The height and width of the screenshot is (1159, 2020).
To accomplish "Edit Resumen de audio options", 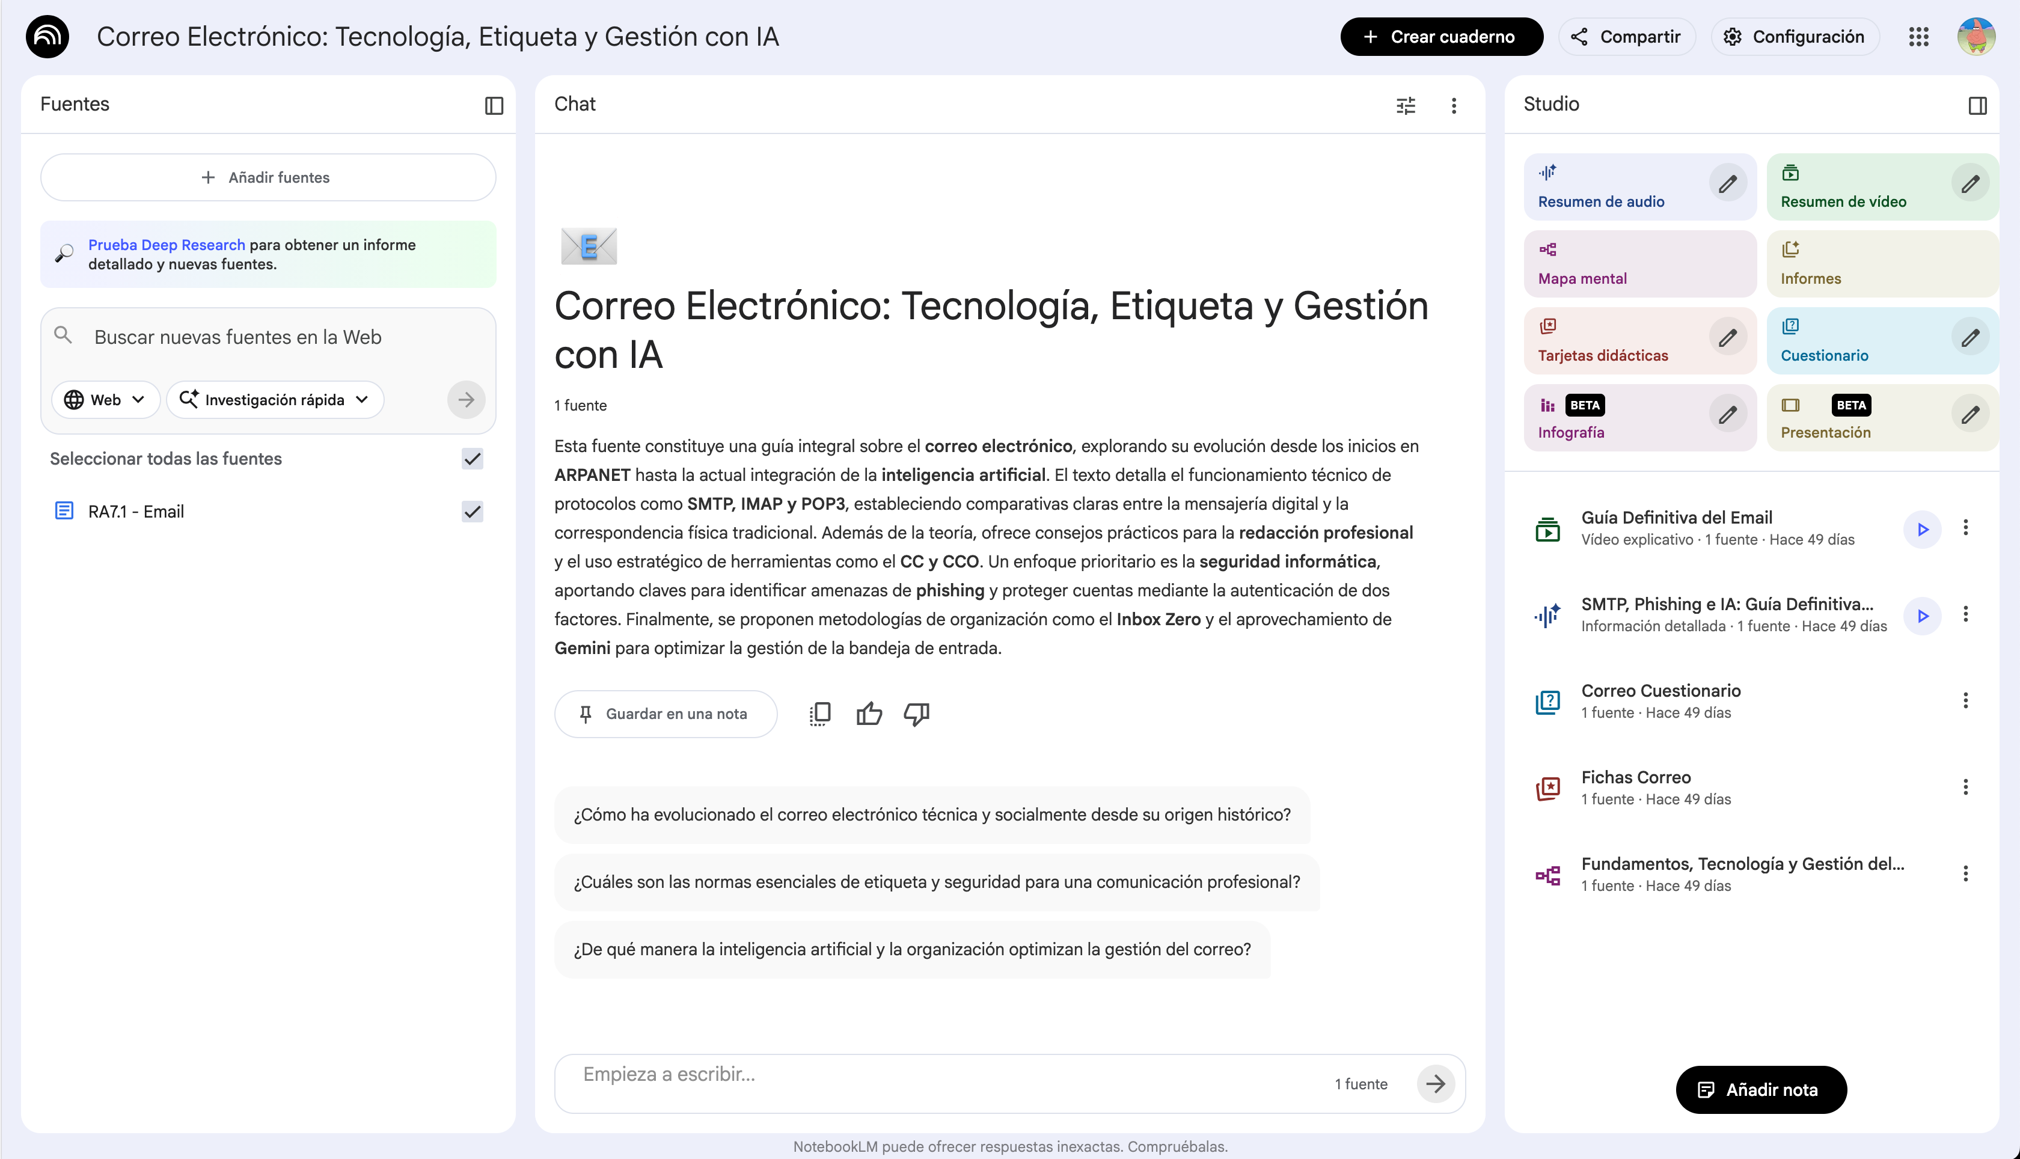I will point(1727,185).
